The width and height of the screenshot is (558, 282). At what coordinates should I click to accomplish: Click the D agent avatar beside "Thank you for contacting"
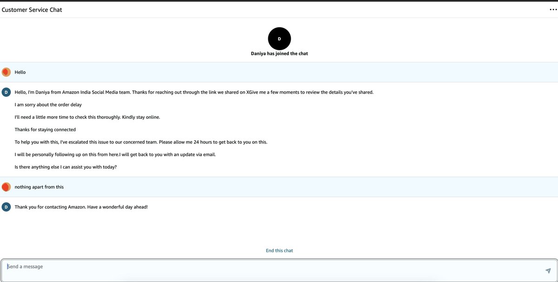click(x=6, y=207)
